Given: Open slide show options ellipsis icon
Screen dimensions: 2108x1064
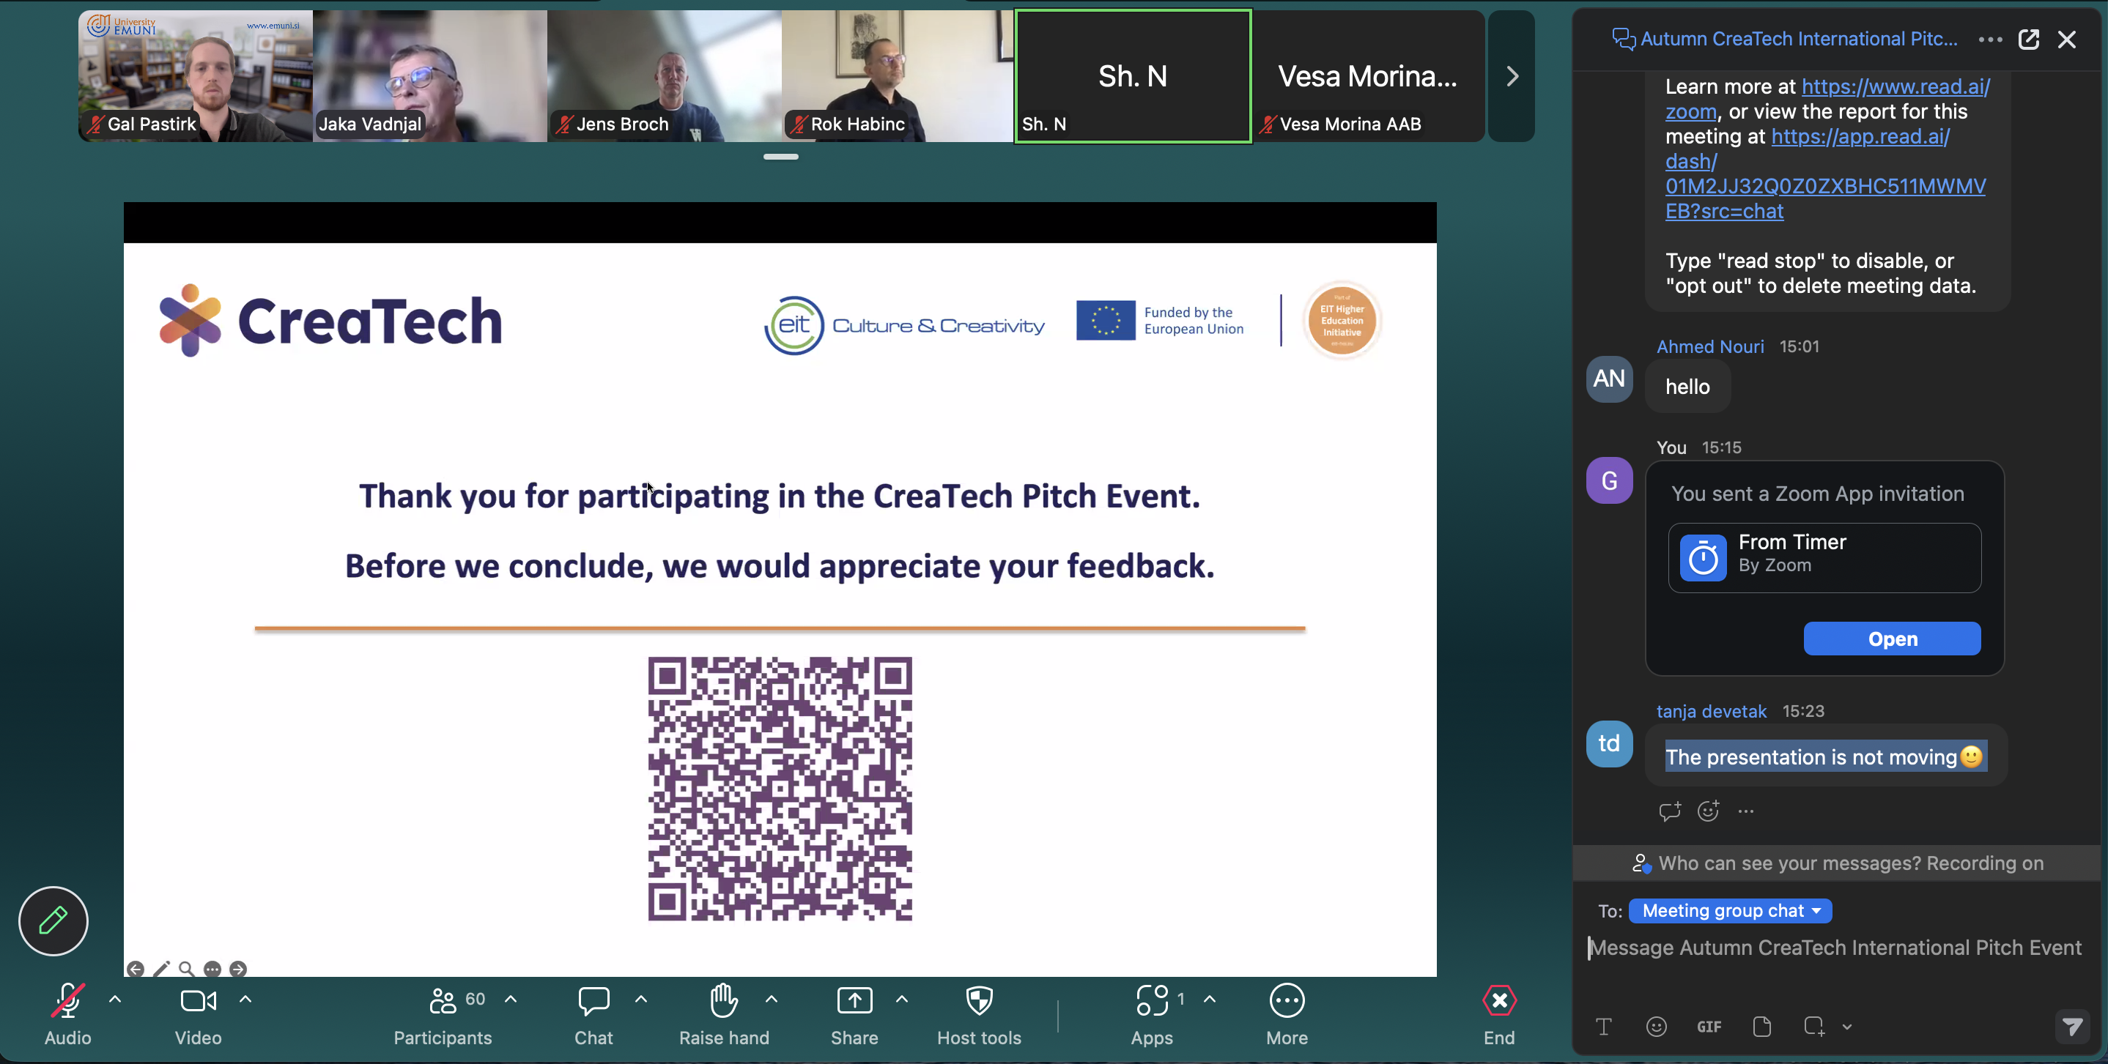Looking at the screenshot, I should (x=212, y=969).
